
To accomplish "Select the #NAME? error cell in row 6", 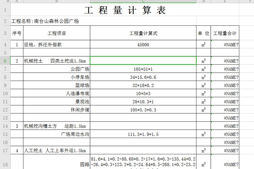I will click(x=225, y=61).
